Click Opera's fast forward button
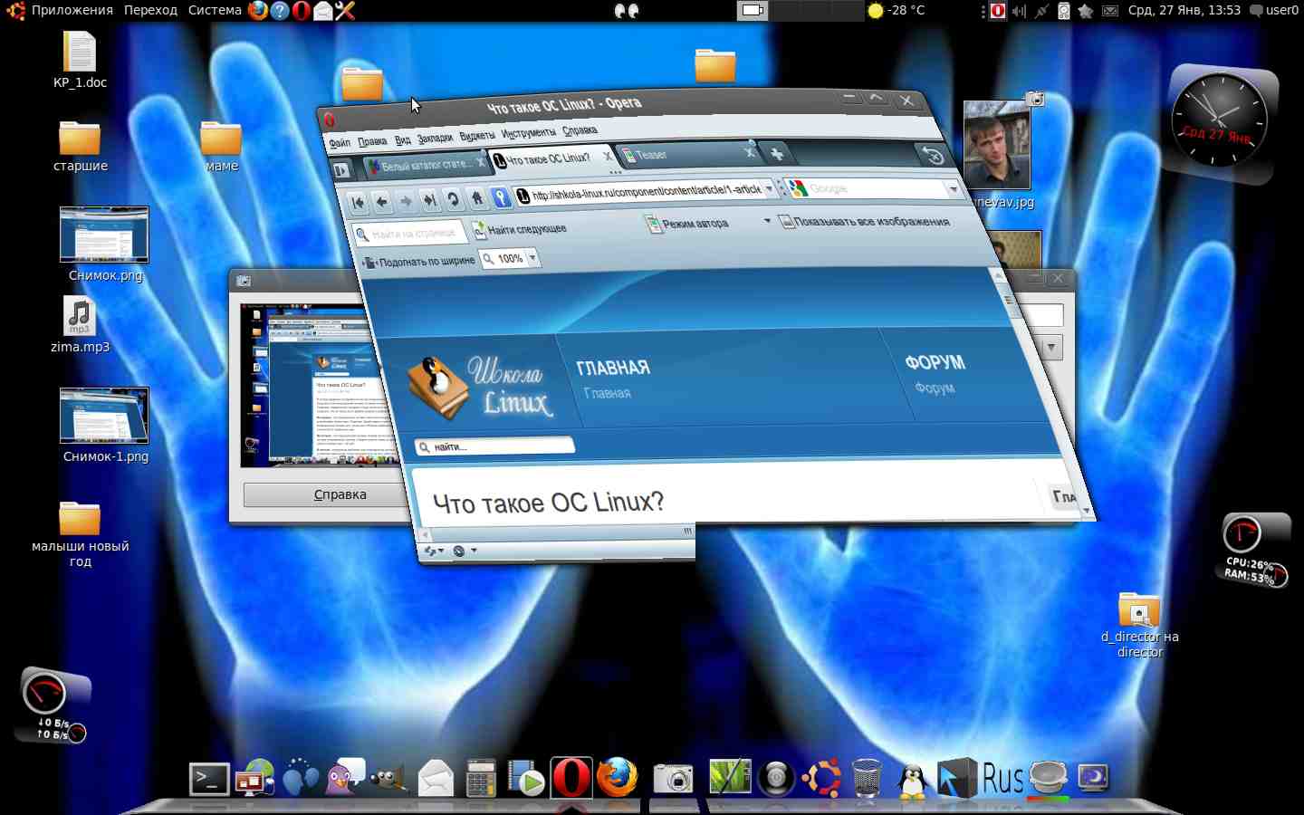Viewport: 1304px width, 815px height. click(x=430, y=200)
